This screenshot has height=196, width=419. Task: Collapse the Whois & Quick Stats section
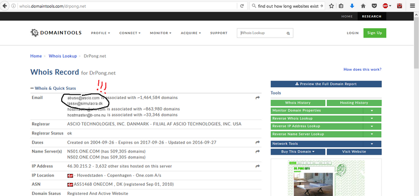pos(53,88)
